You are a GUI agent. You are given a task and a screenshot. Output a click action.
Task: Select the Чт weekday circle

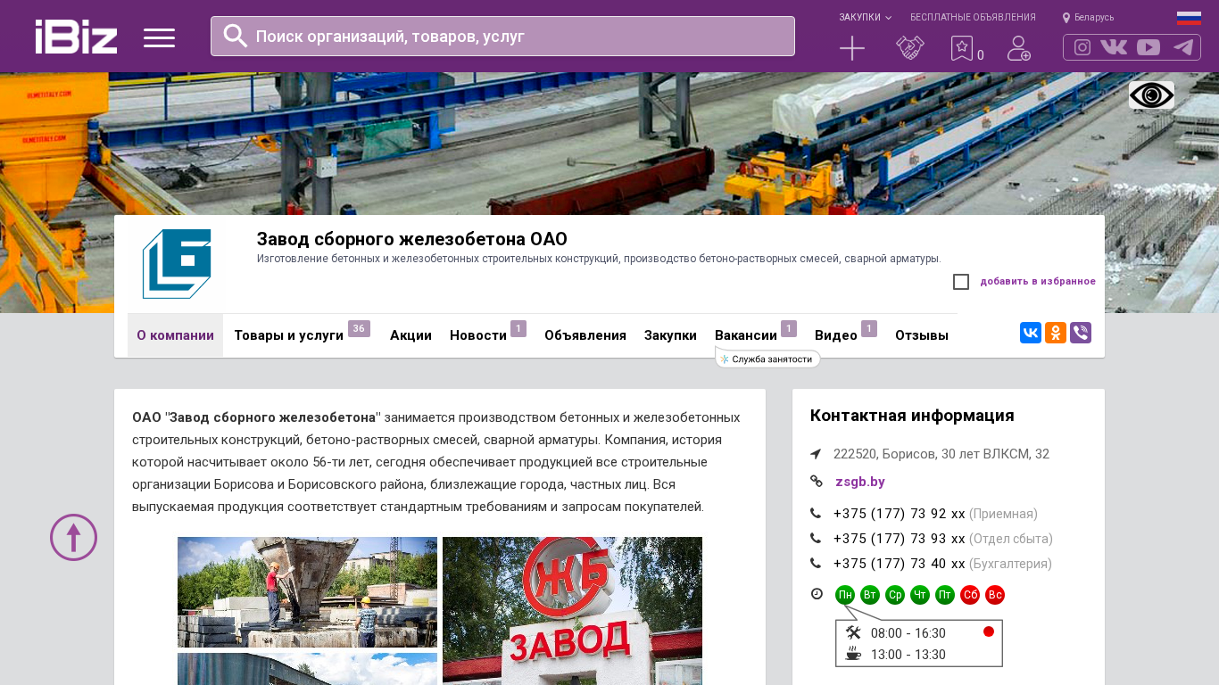point(920,595)
